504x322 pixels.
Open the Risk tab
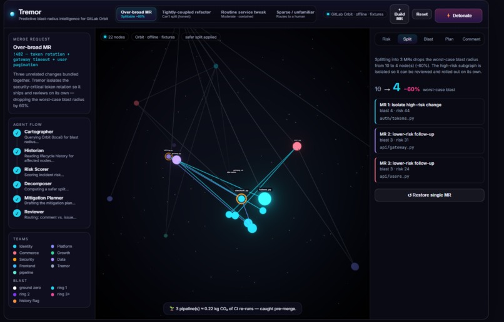tap(386, 39)
